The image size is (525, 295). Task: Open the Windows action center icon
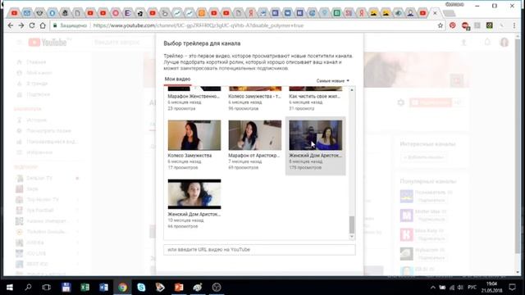[512, 288]
